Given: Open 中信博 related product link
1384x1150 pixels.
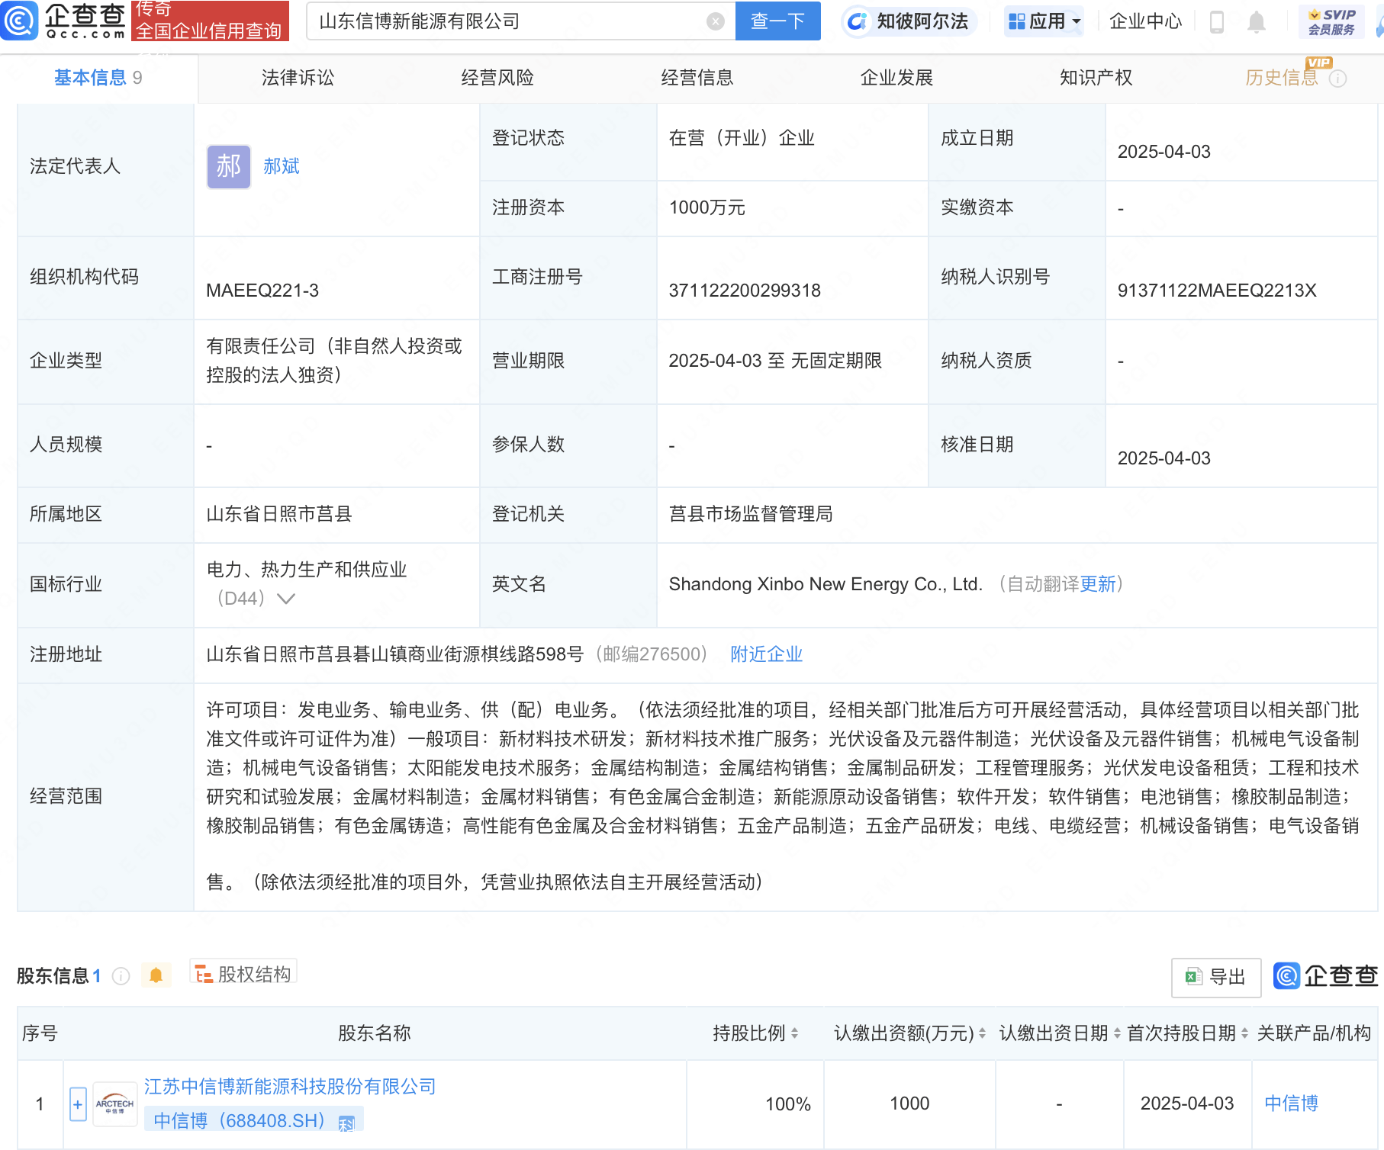Looking at the screenshot, I should pos(1291,1103).
